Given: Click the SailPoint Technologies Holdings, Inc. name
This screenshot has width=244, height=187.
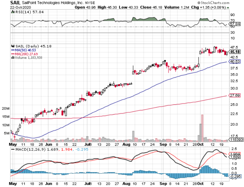Looking at the screenshot, I should (53, 3).
